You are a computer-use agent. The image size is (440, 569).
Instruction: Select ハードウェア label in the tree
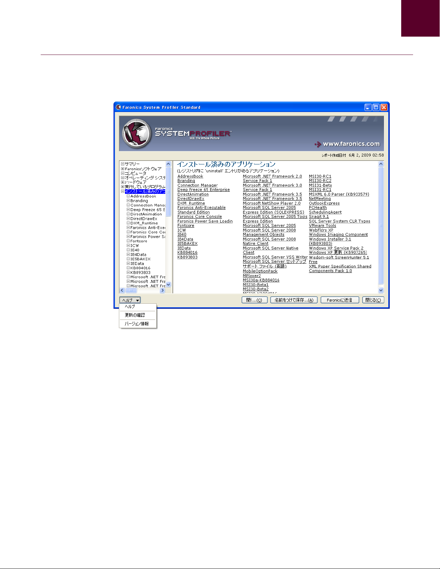135,182
